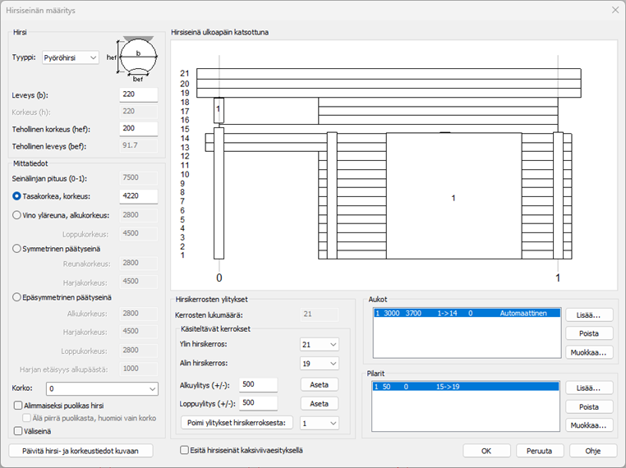Select Vino yläreuna, alkukorkeus option
This screenshot has width=626, height=468.
coord(17,215)
